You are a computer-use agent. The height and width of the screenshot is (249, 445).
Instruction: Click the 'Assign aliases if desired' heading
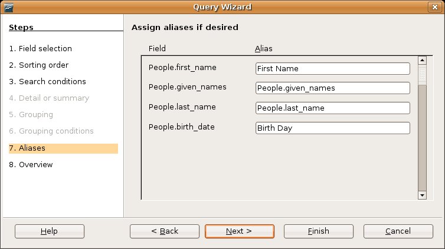click(x=185, y=28)
